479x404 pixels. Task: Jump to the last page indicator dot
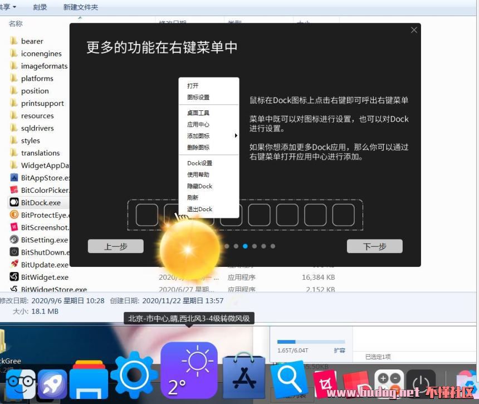272,246
